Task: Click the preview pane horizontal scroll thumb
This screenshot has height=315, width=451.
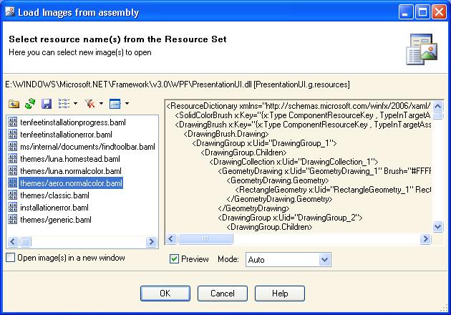Action: [x=205, y=238]
